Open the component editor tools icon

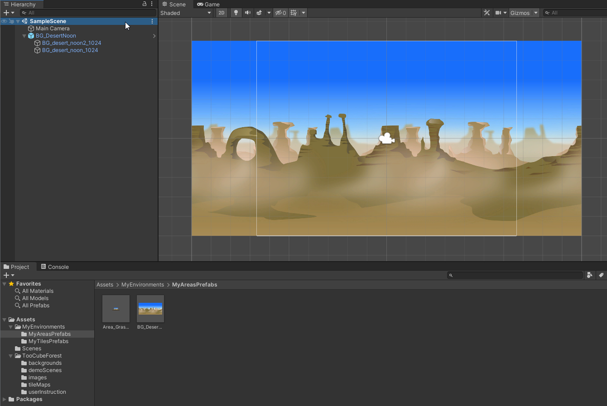[487, 13]
